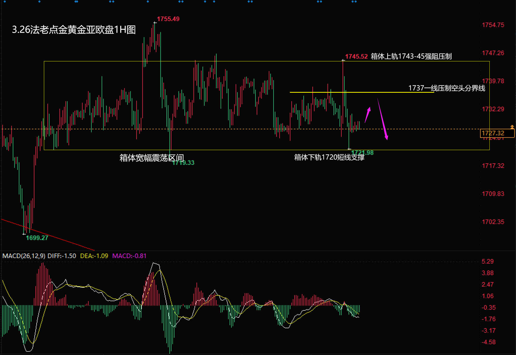Image resolution: width=516 pixels, height=355 pixels.
Task: Click the cross marker at the 1699.27 low
Action: pos(24,234)
